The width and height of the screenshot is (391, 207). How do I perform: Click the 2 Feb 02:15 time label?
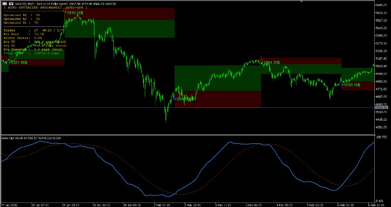pos(162,205)
